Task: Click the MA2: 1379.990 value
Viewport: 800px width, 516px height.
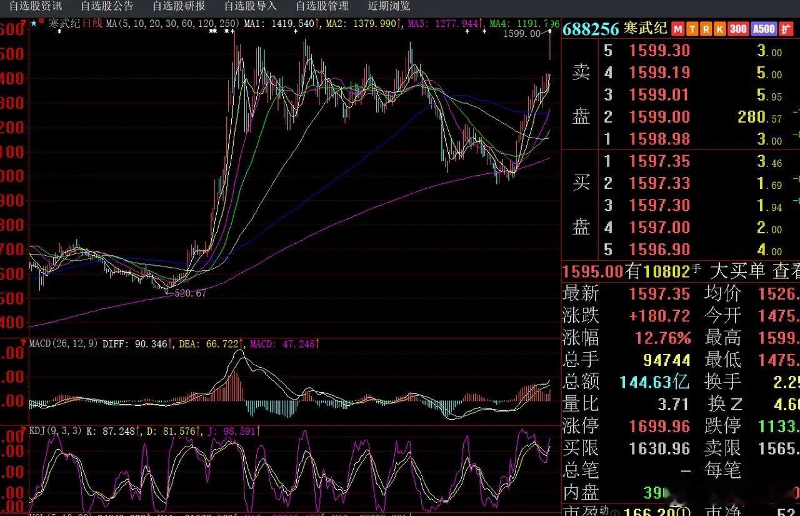Action: click(364, 24)
